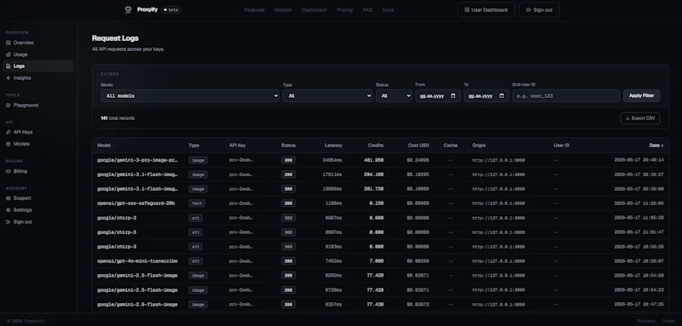Open Models in top navigation

(283, 9)
